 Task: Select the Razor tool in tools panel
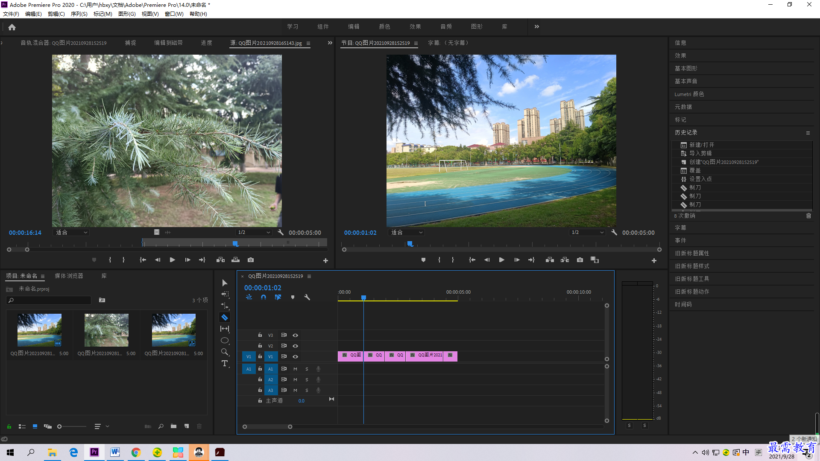pos(225,317)
